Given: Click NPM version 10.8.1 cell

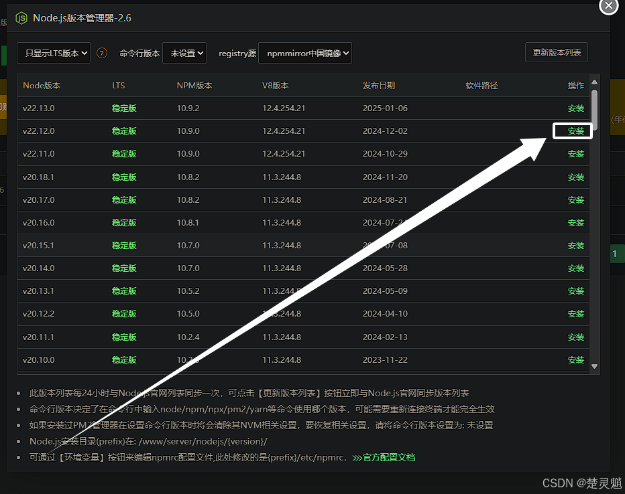Looking at the screenshot, I should point(188,222).
